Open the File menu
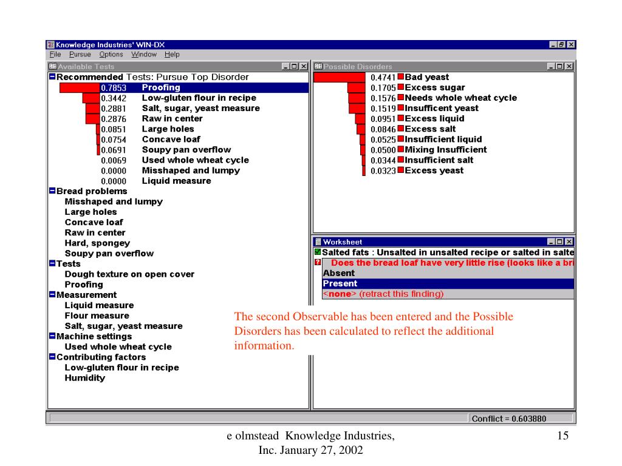The height and width of the screenshot is (466, 622). coord(55,55)
